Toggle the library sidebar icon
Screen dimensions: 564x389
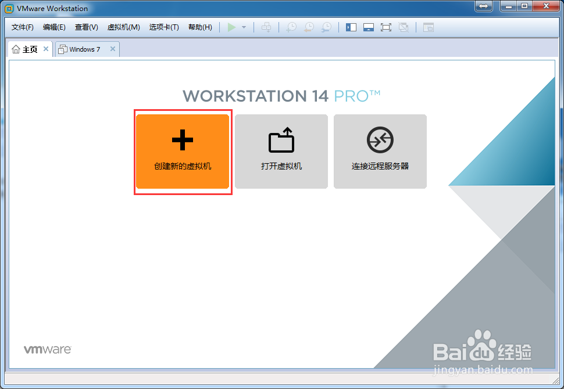351,27
